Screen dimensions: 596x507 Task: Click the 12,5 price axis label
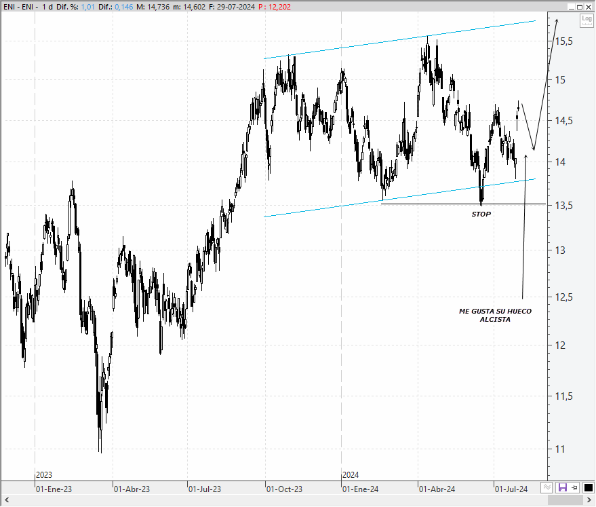coord(564,297)
